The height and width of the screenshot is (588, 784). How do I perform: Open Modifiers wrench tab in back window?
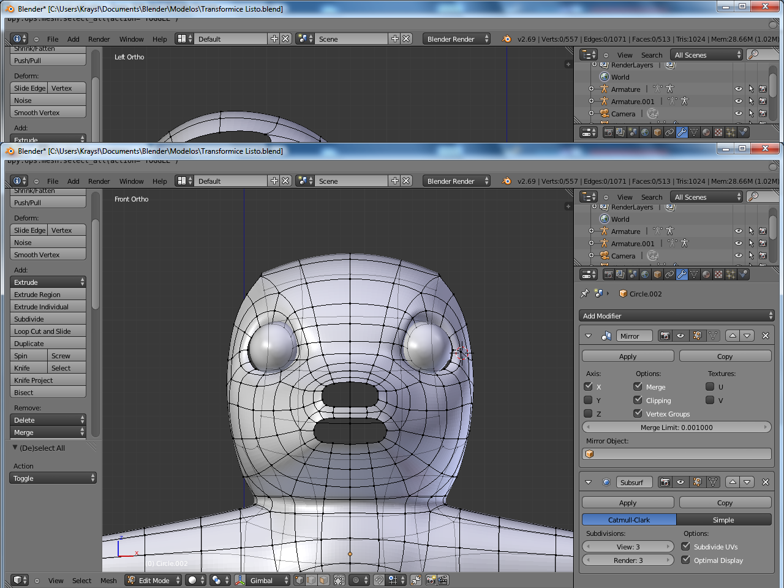[682, 132]
